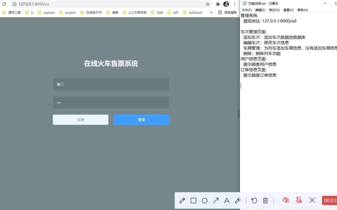
Task: Click the site info icon in address bar
Action: pos(14,4)
